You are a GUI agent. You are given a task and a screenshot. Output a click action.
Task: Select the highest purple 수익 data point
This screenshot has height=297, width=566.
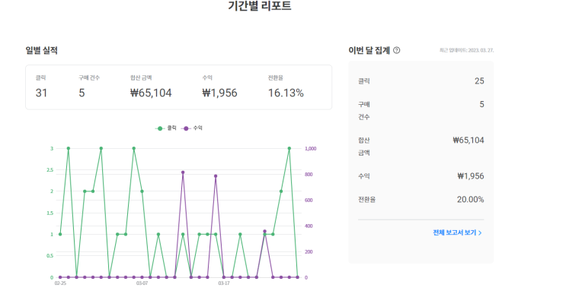pyautogui.click(x=183, y=172)
